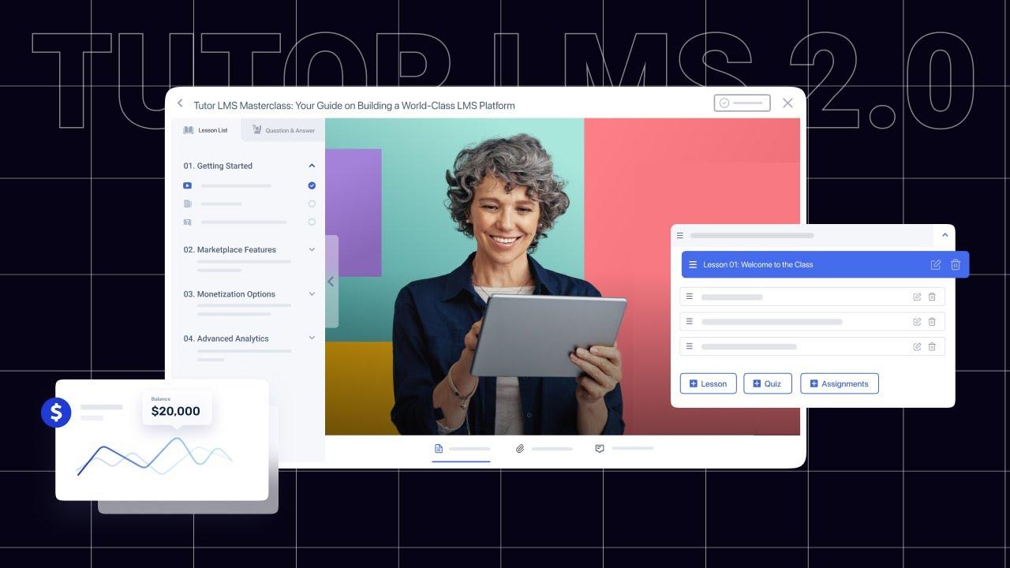1010x568 pixels.
Task: Open the document lesson icon under Getting Started
Action: (x=188, y=204)
